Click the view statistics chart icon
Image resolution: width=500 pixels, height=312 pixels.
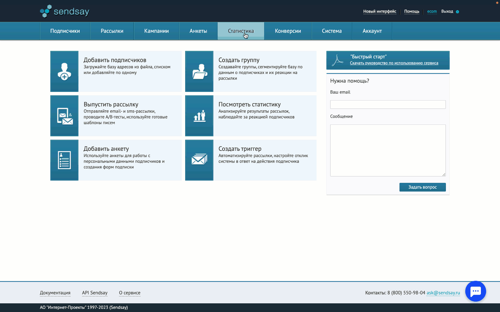[199, 116]
